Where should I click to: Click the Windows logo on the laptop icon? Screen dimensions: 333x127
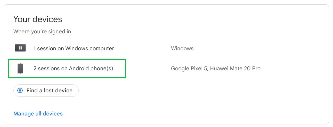point(20,48)
